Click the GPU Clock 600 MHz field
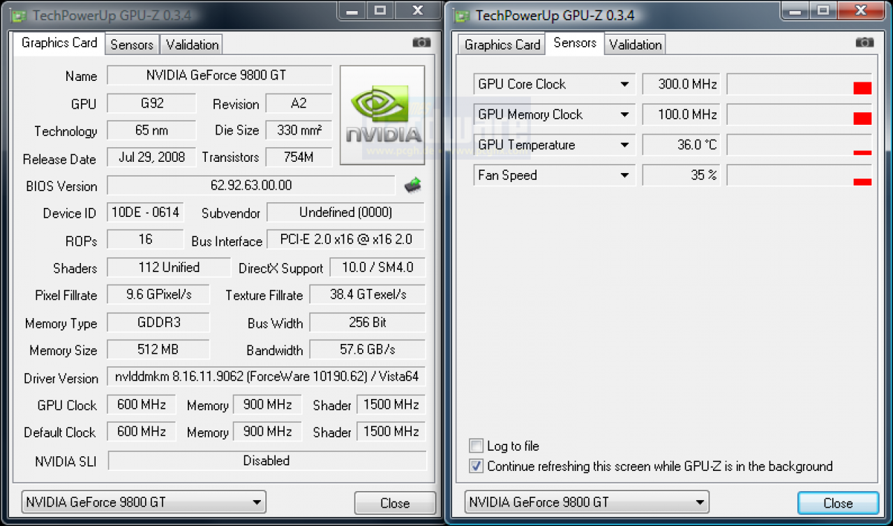893x526 pixels. 142,405
